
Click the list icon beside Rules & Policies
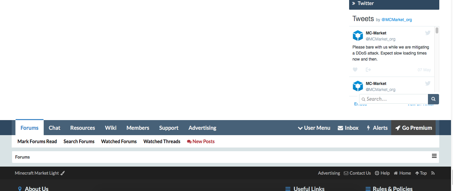point(368,189)
